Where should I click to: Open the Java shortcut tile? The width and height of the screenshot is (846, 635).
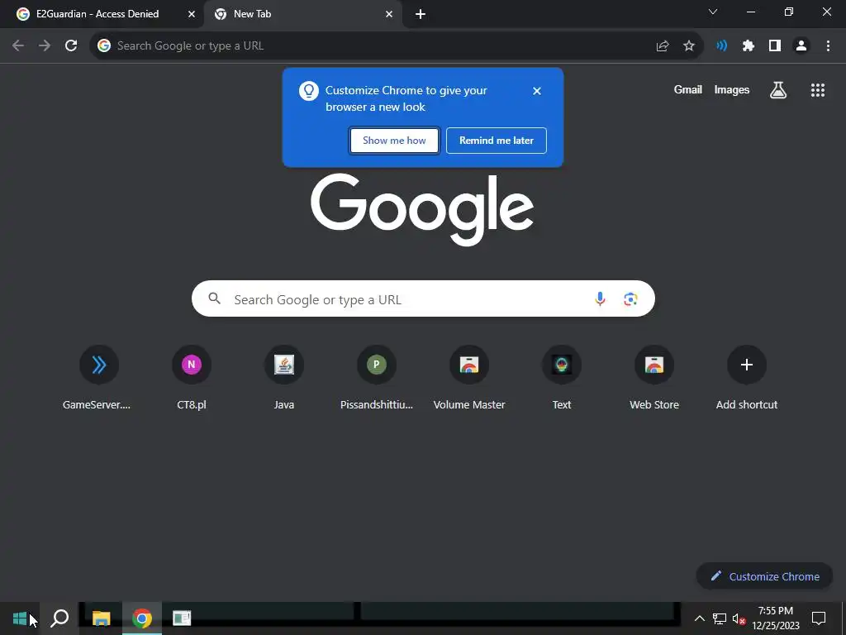pos(284,377)
